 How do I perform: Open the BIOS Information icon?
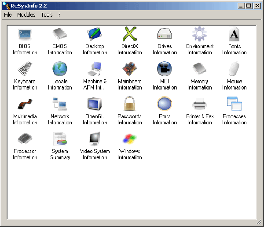25,34
